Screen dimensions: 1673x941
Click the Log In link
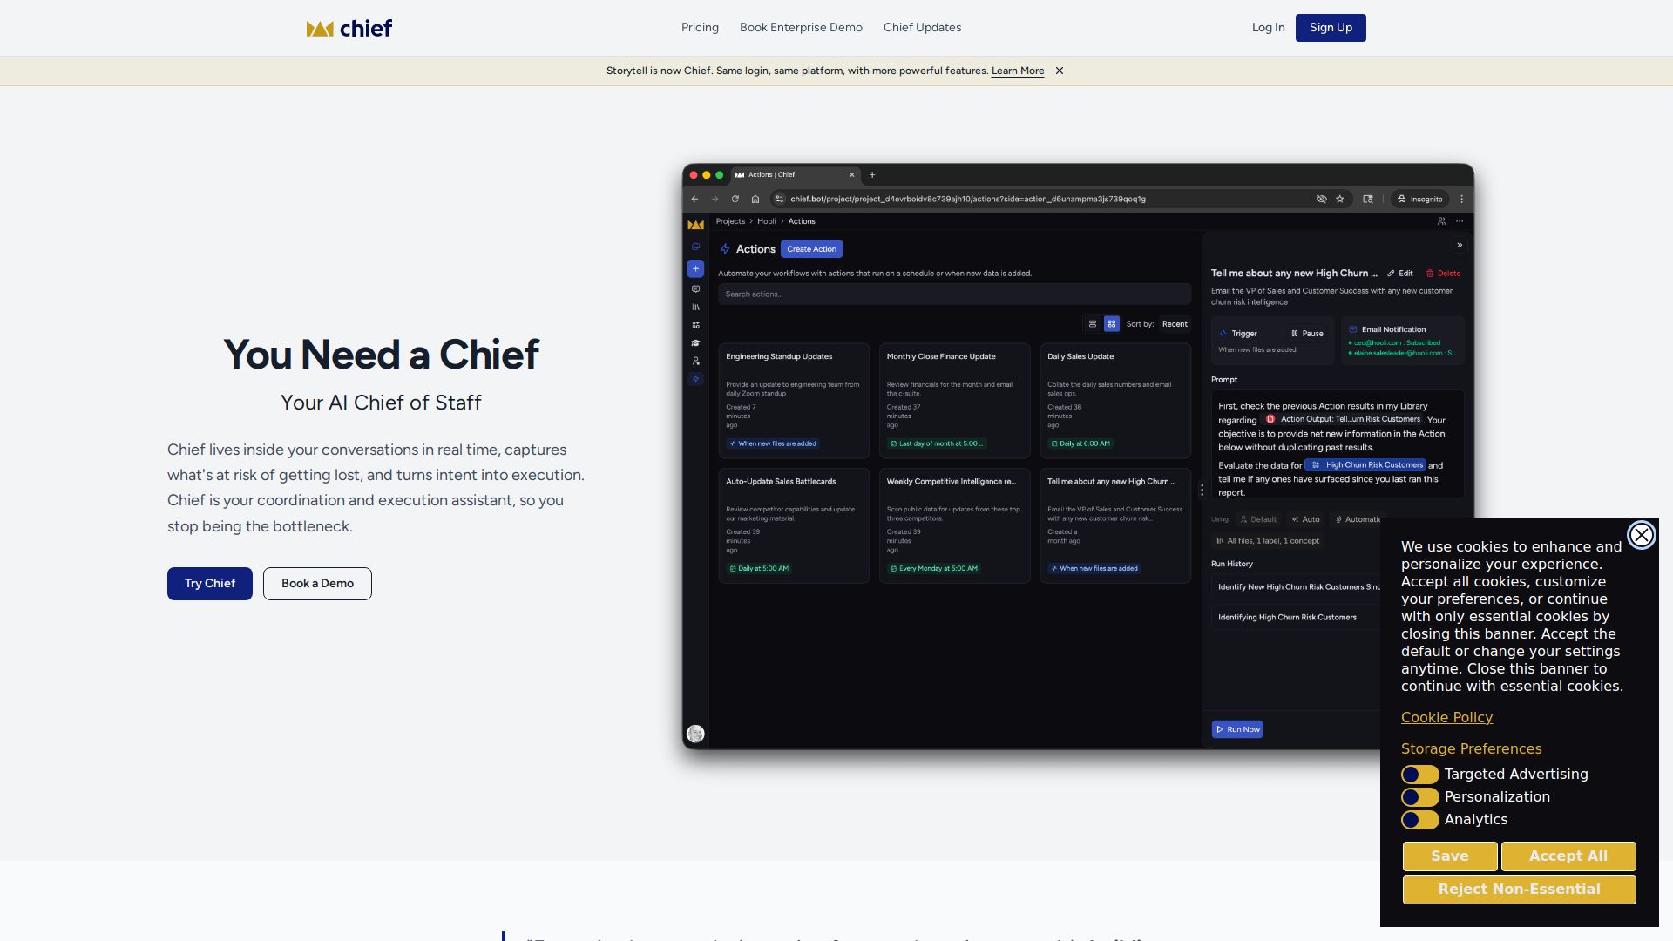click(1268, 28)
